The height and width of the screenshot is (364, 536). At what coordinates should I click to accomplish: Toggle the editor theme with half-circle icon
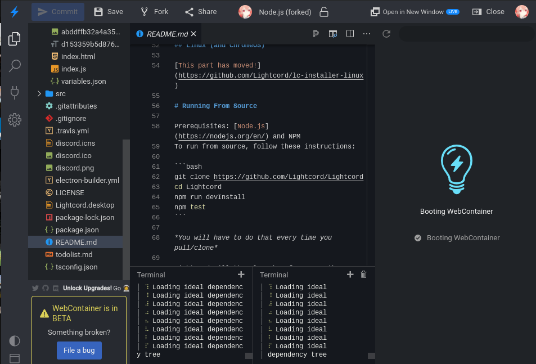click(x=14, y=340)
